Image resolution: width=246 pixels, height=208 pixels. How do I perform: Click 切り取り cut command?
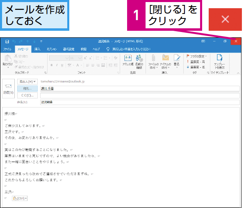tap(21, 56)
